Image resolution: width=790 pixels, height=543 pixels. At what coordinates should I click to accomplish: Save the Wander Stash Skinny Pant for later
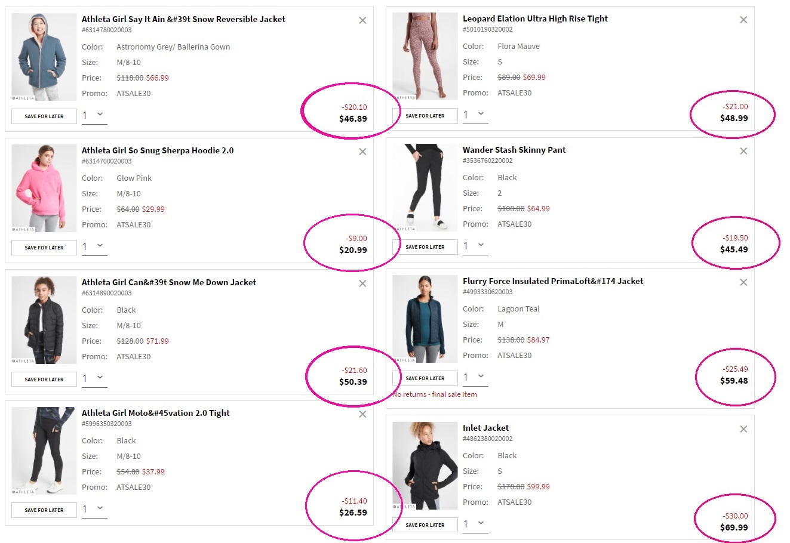[x=425, y=247]
